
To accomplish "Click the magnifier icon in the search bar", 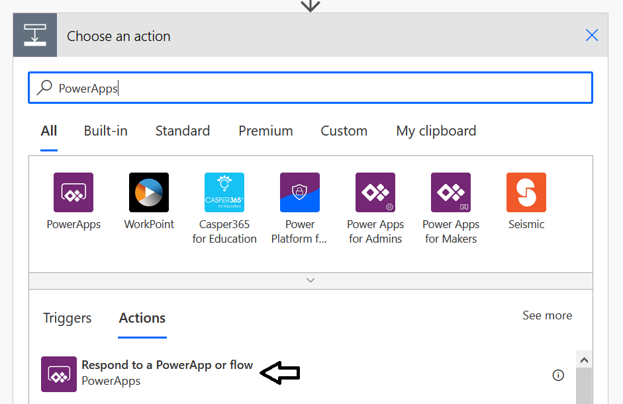I will click(44, 87).
